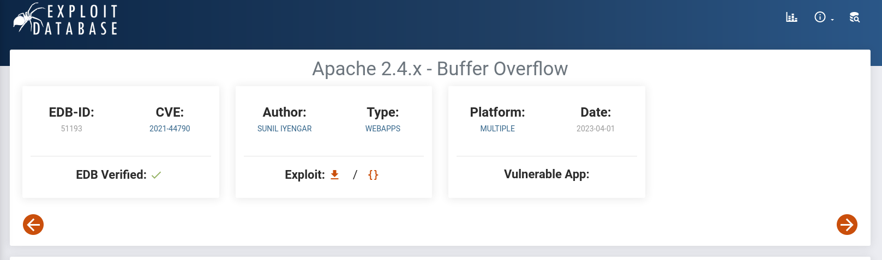View raw exploit code braces icon
Image resolution: width=882 pixels, height=260 pixels.
point(373,174)
